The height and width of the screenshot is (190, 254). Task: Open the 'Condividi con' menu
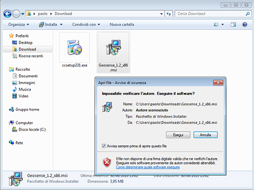click(x=86, y=24)
